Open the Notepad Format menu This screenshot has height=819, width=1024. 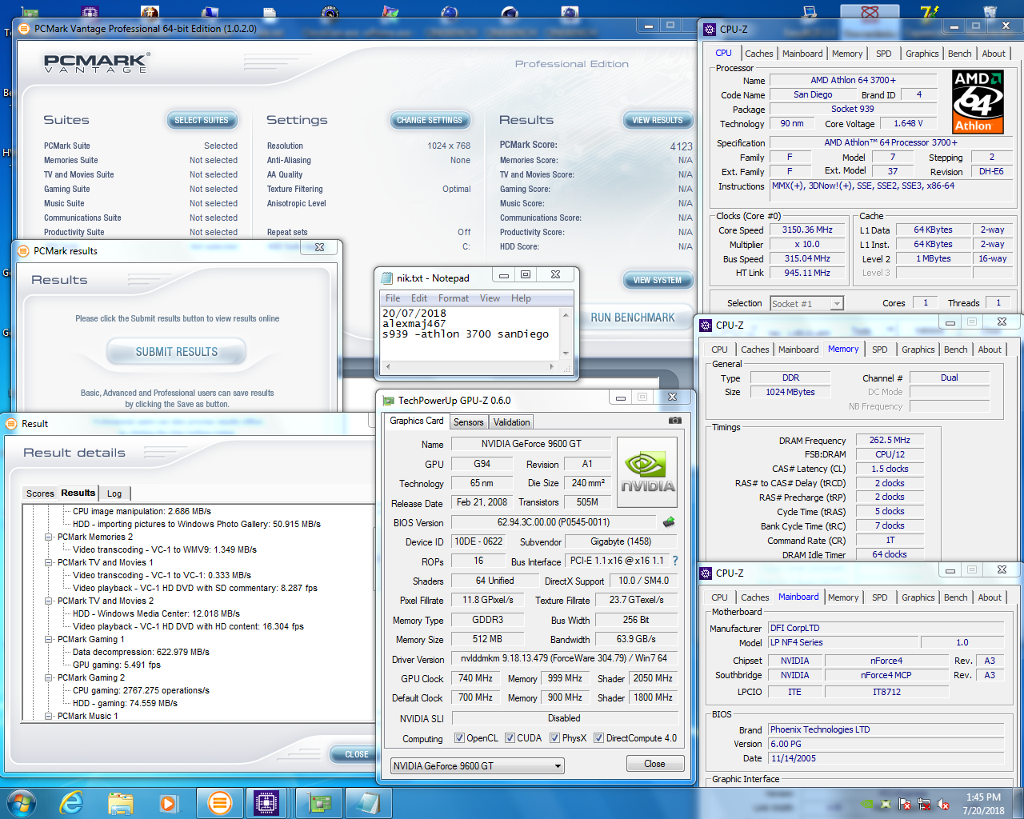pos(454,298)
